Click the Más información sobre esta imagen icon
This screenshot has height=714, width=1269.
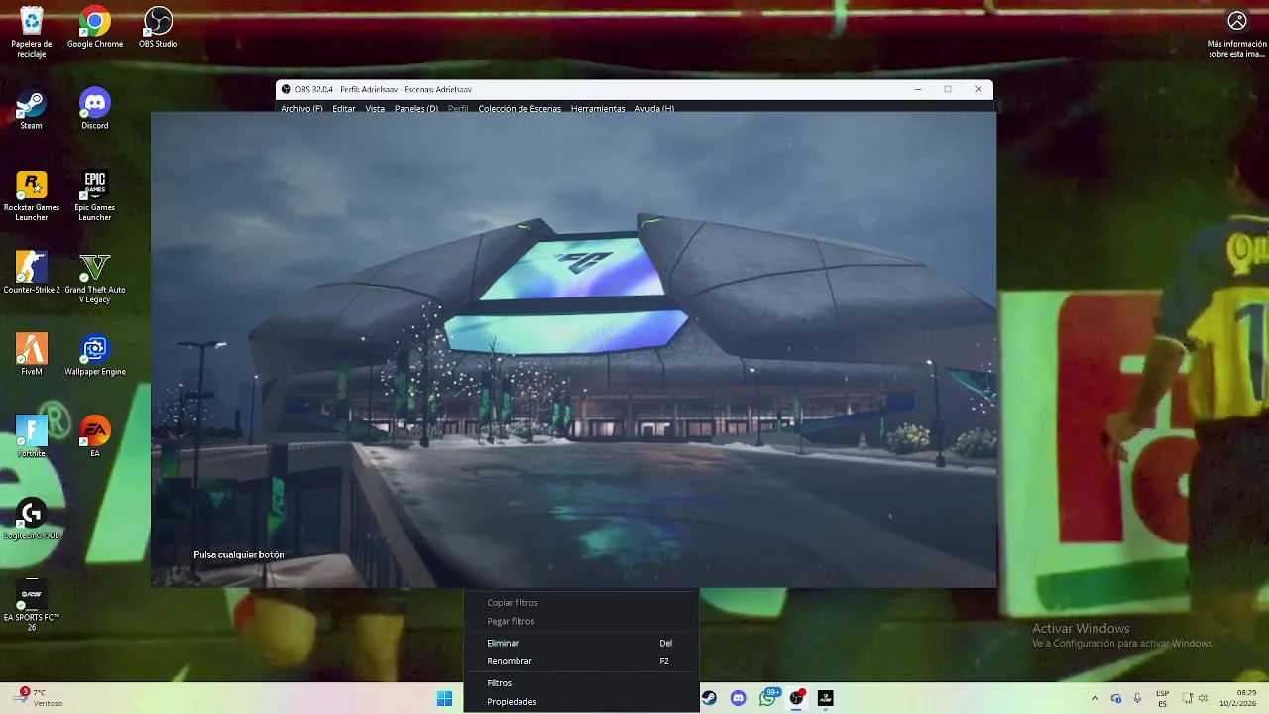(x=1237, y=32)
